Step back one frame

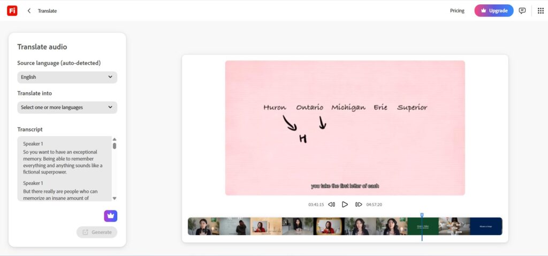click(332, 205)
